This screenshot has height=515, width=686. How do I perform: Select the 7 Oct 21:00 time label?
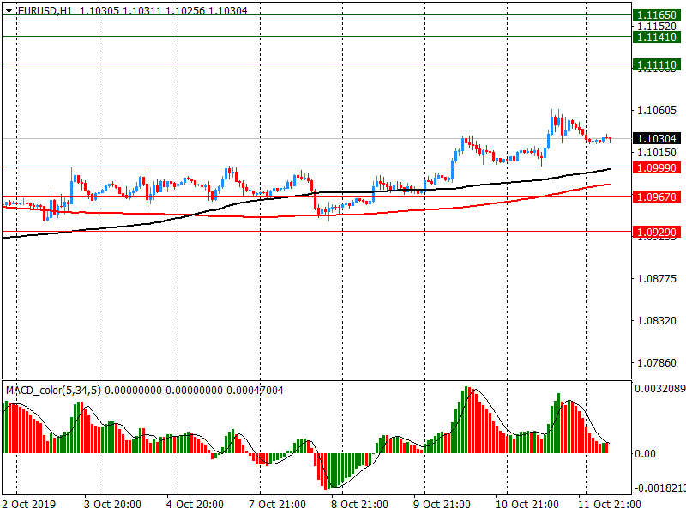277,504
